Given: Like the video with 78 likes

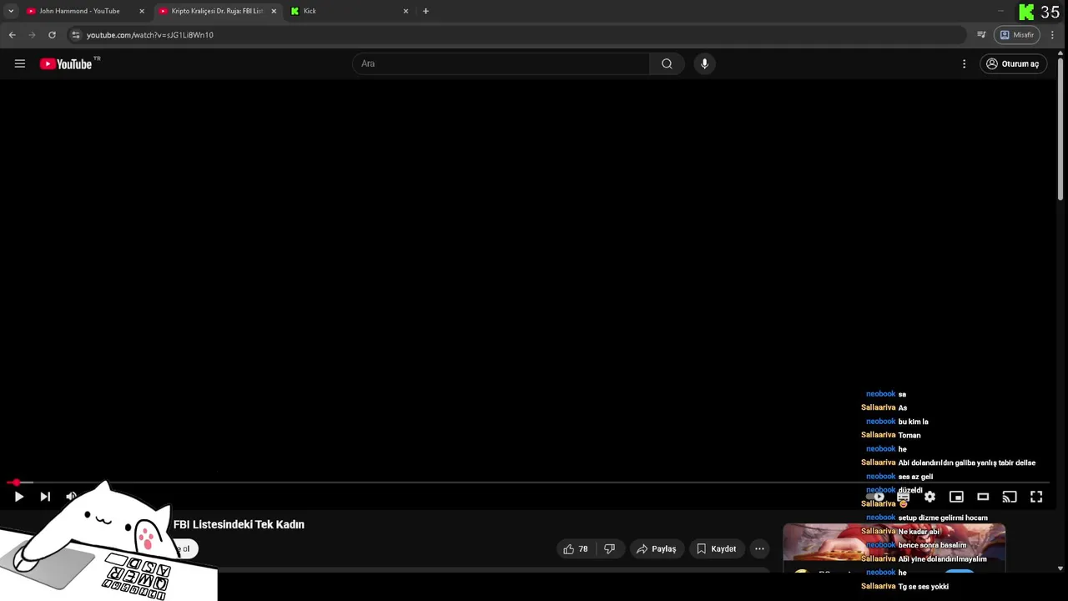Looking at the screenshot, I should [576, 548].
